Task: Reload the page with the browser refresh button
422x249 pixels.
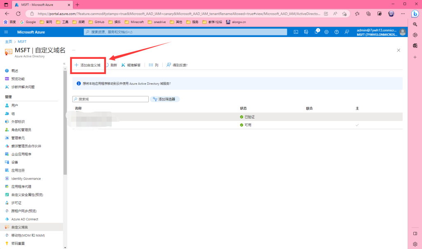Action: pos(18,14)
